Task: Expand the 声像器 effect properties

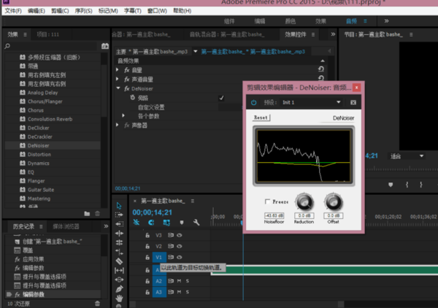Action: pos(118,125)
